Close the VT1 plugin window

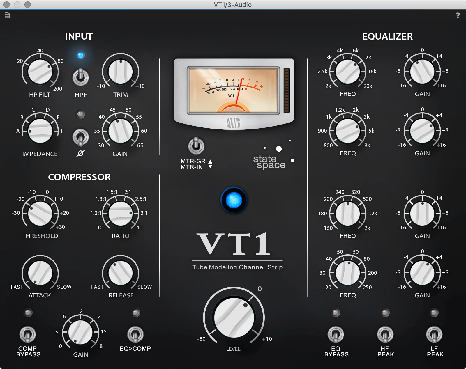tap(7, 5)
